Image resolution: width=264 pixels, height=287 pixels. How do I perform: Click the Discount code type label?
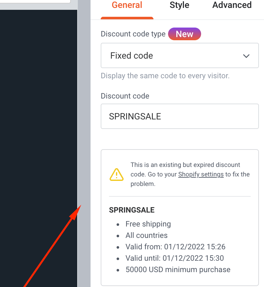tap(133, 34)
